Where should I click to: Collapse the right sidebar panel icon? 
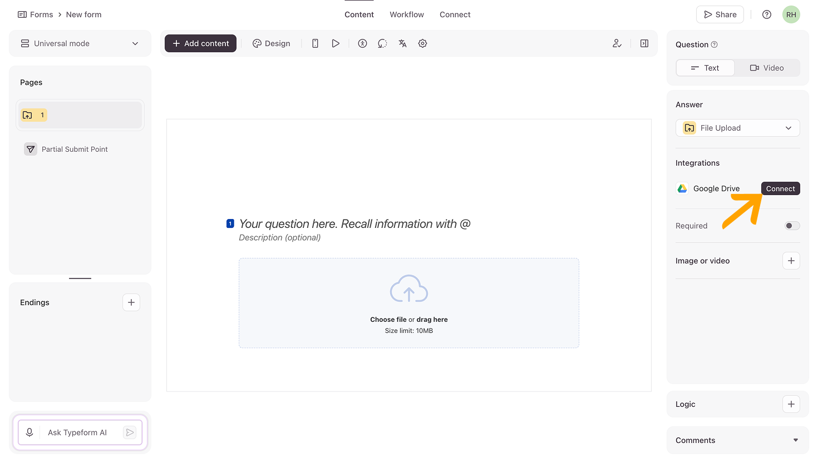tap(644, 43)
